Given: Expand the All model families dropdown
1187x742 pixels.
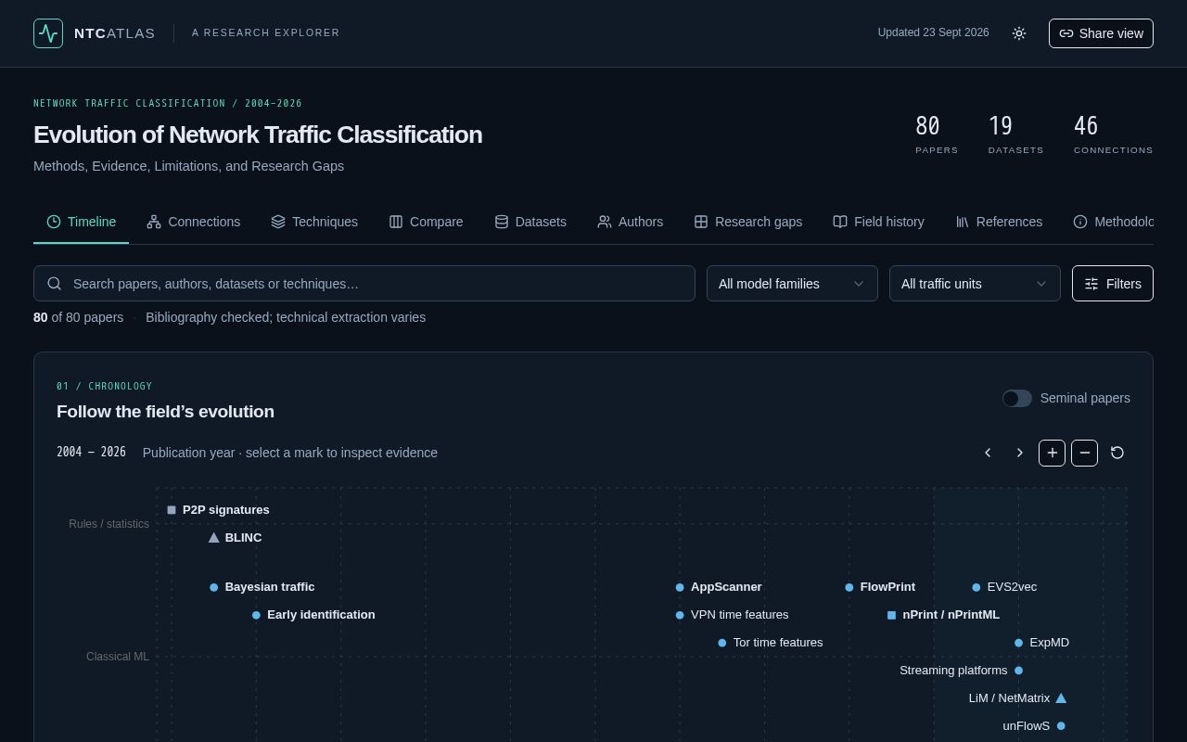Looking at the screenshot, I should pos(792,284).
